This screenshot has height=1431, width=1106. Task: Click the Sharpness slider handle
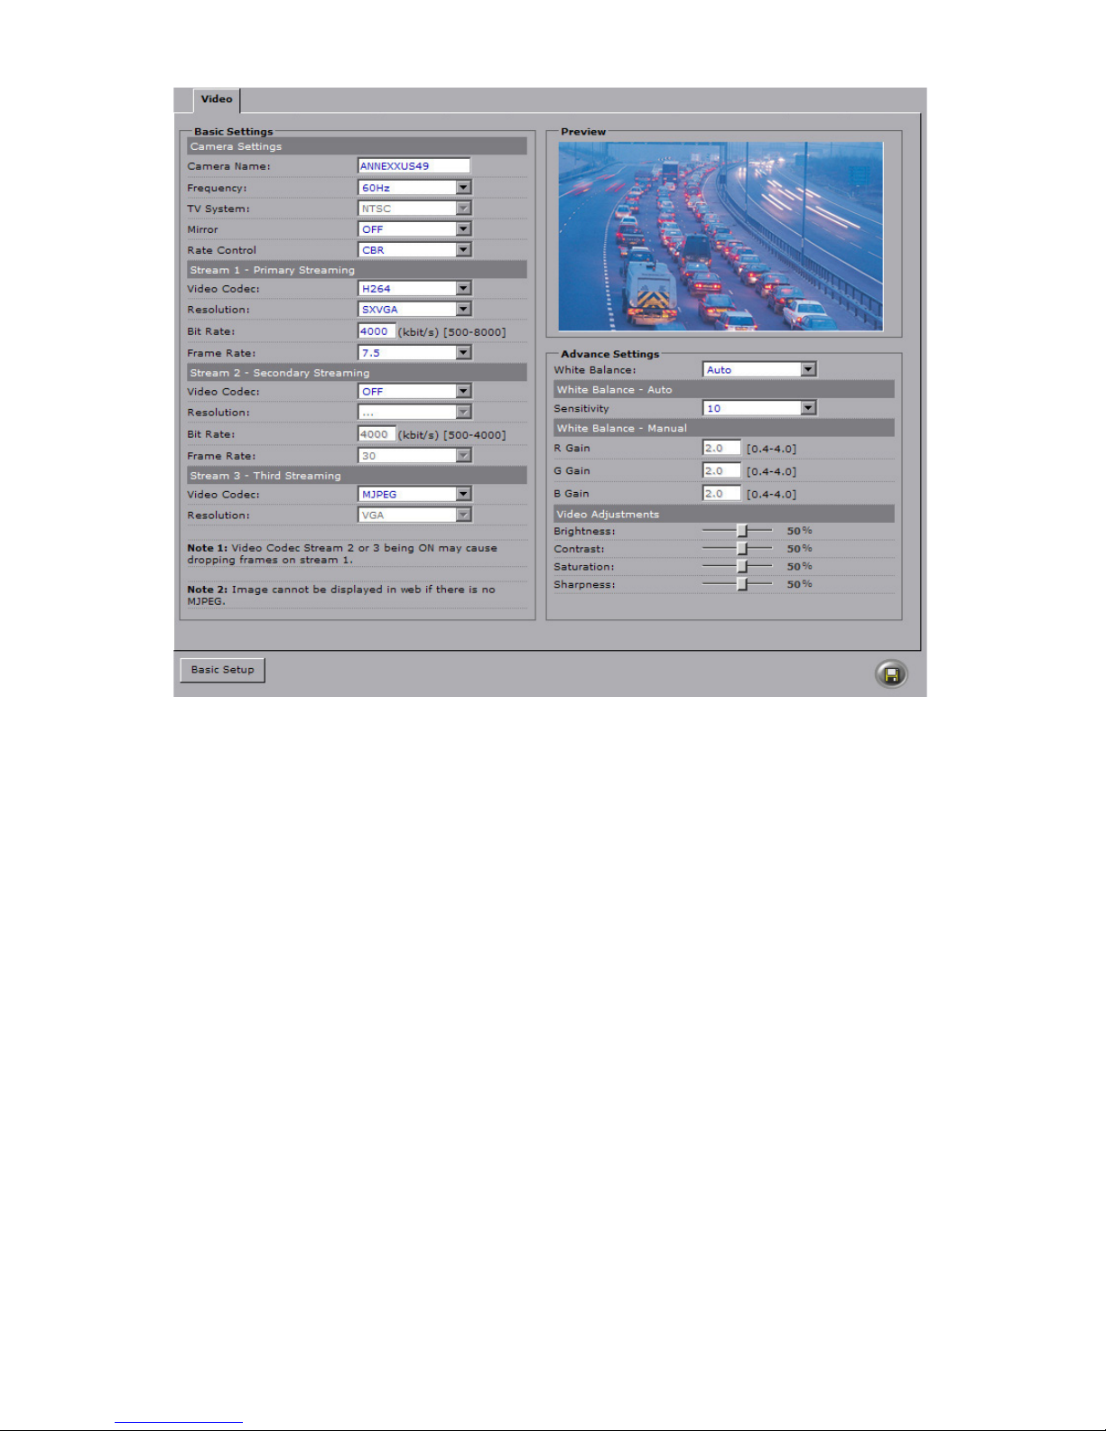[742, 585]
